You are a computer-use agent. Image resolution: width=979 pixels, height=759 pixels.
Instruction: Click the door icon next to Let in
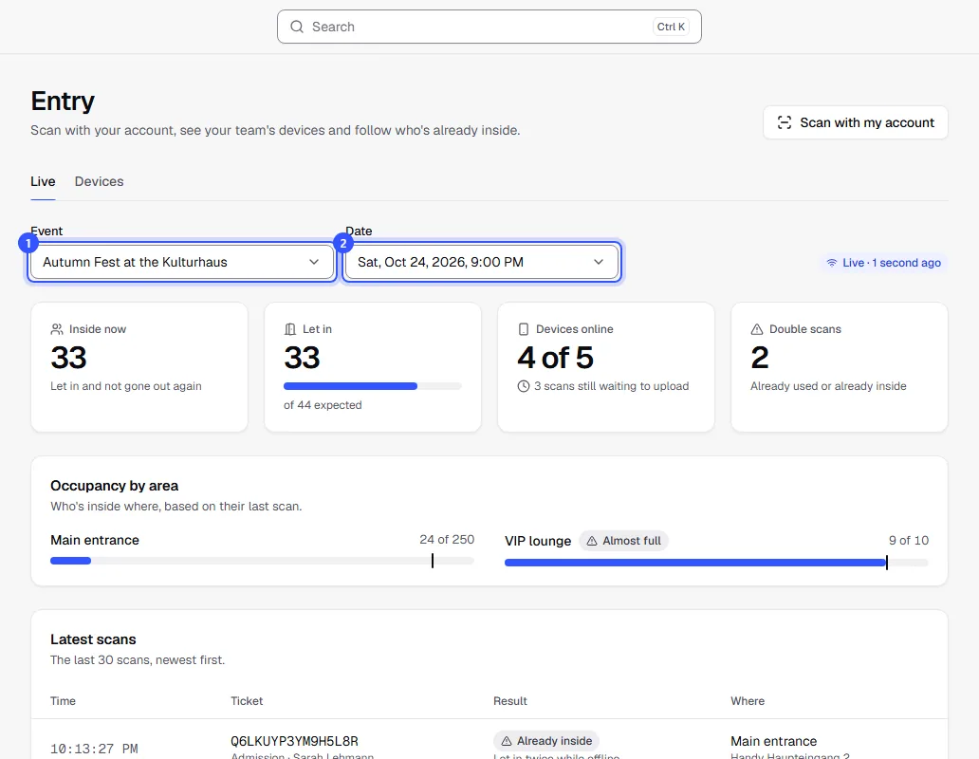[289, 329]
